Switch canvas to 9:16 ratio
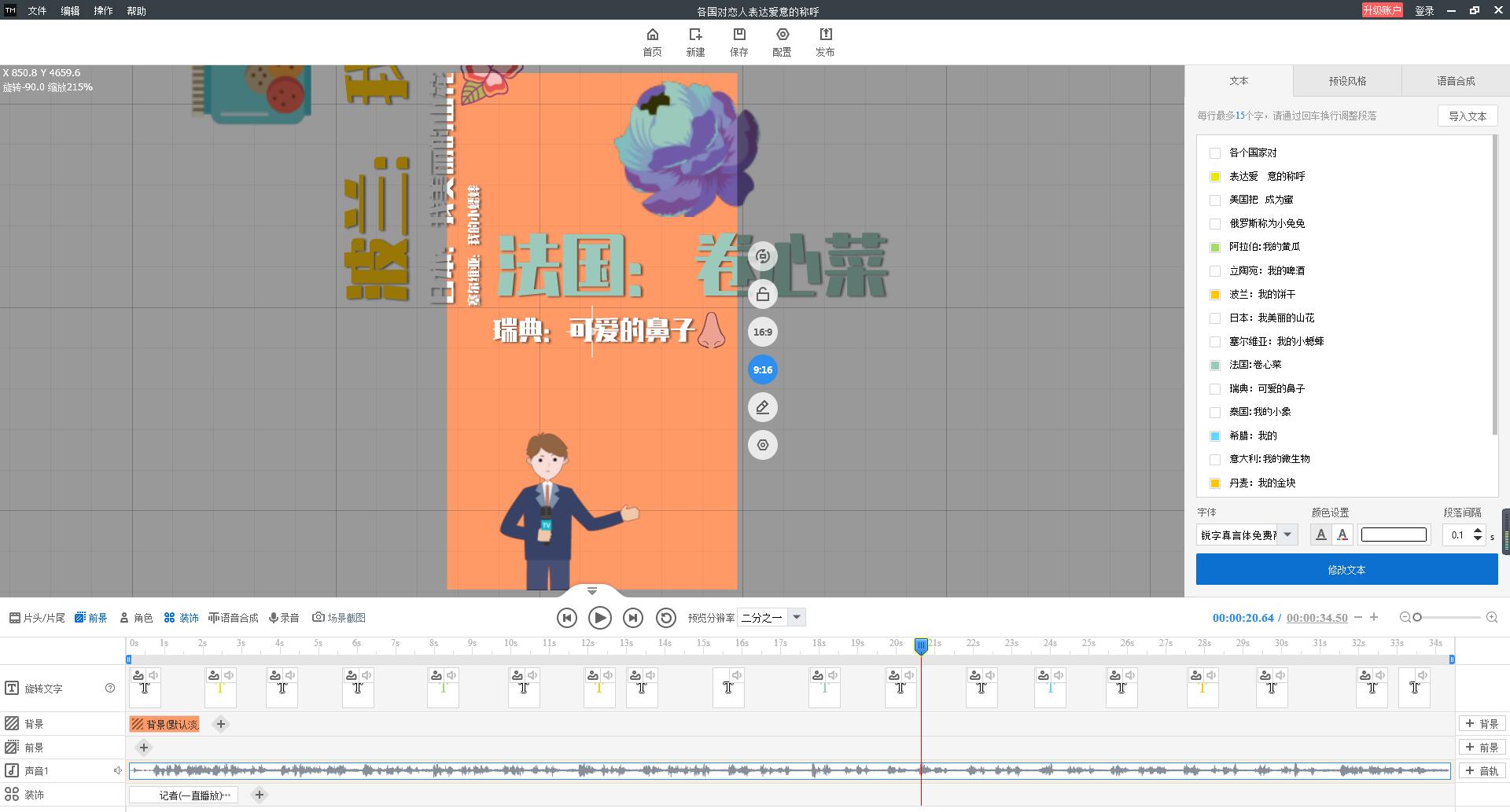 (x=762, y=369)
